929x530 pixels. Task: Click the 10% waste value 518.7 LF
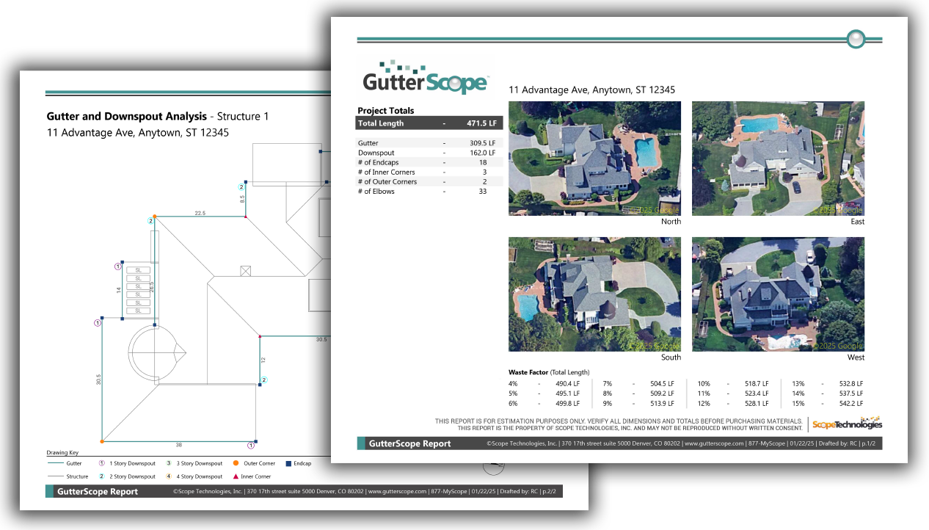click(x=755, y=383)
